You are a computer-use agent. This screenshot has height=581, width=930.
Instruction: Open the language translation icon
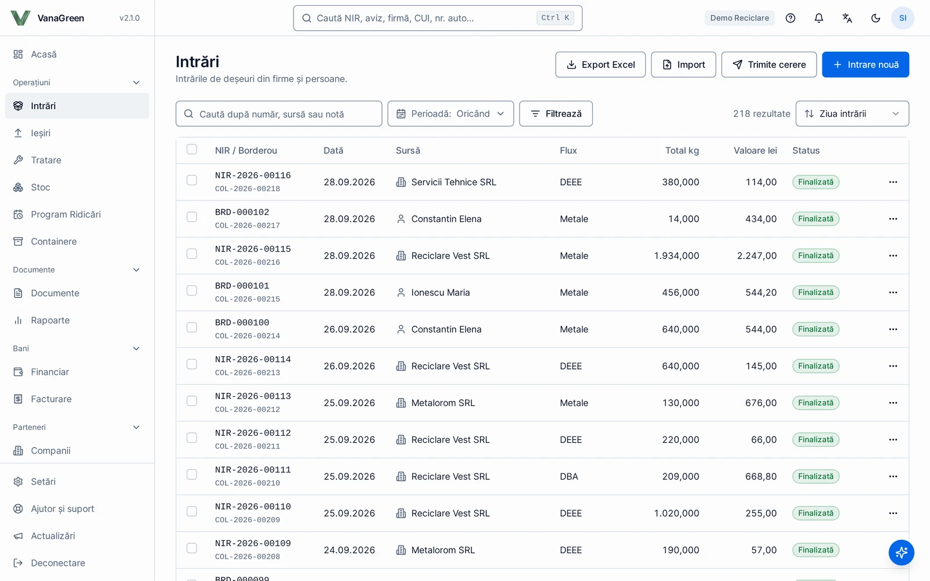point(847,18)
